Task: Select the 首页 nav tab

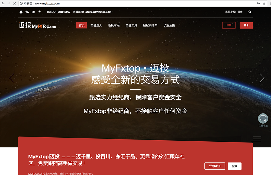Action: pos(82,25)
